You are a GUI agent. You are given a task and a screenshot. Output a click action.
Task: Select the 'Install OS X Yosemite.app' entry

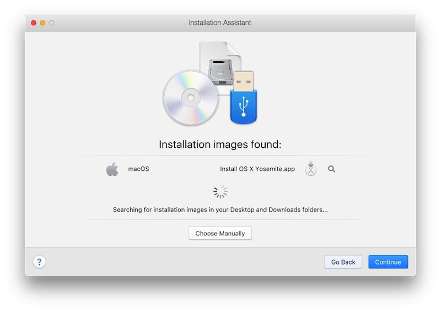(257, 169)
